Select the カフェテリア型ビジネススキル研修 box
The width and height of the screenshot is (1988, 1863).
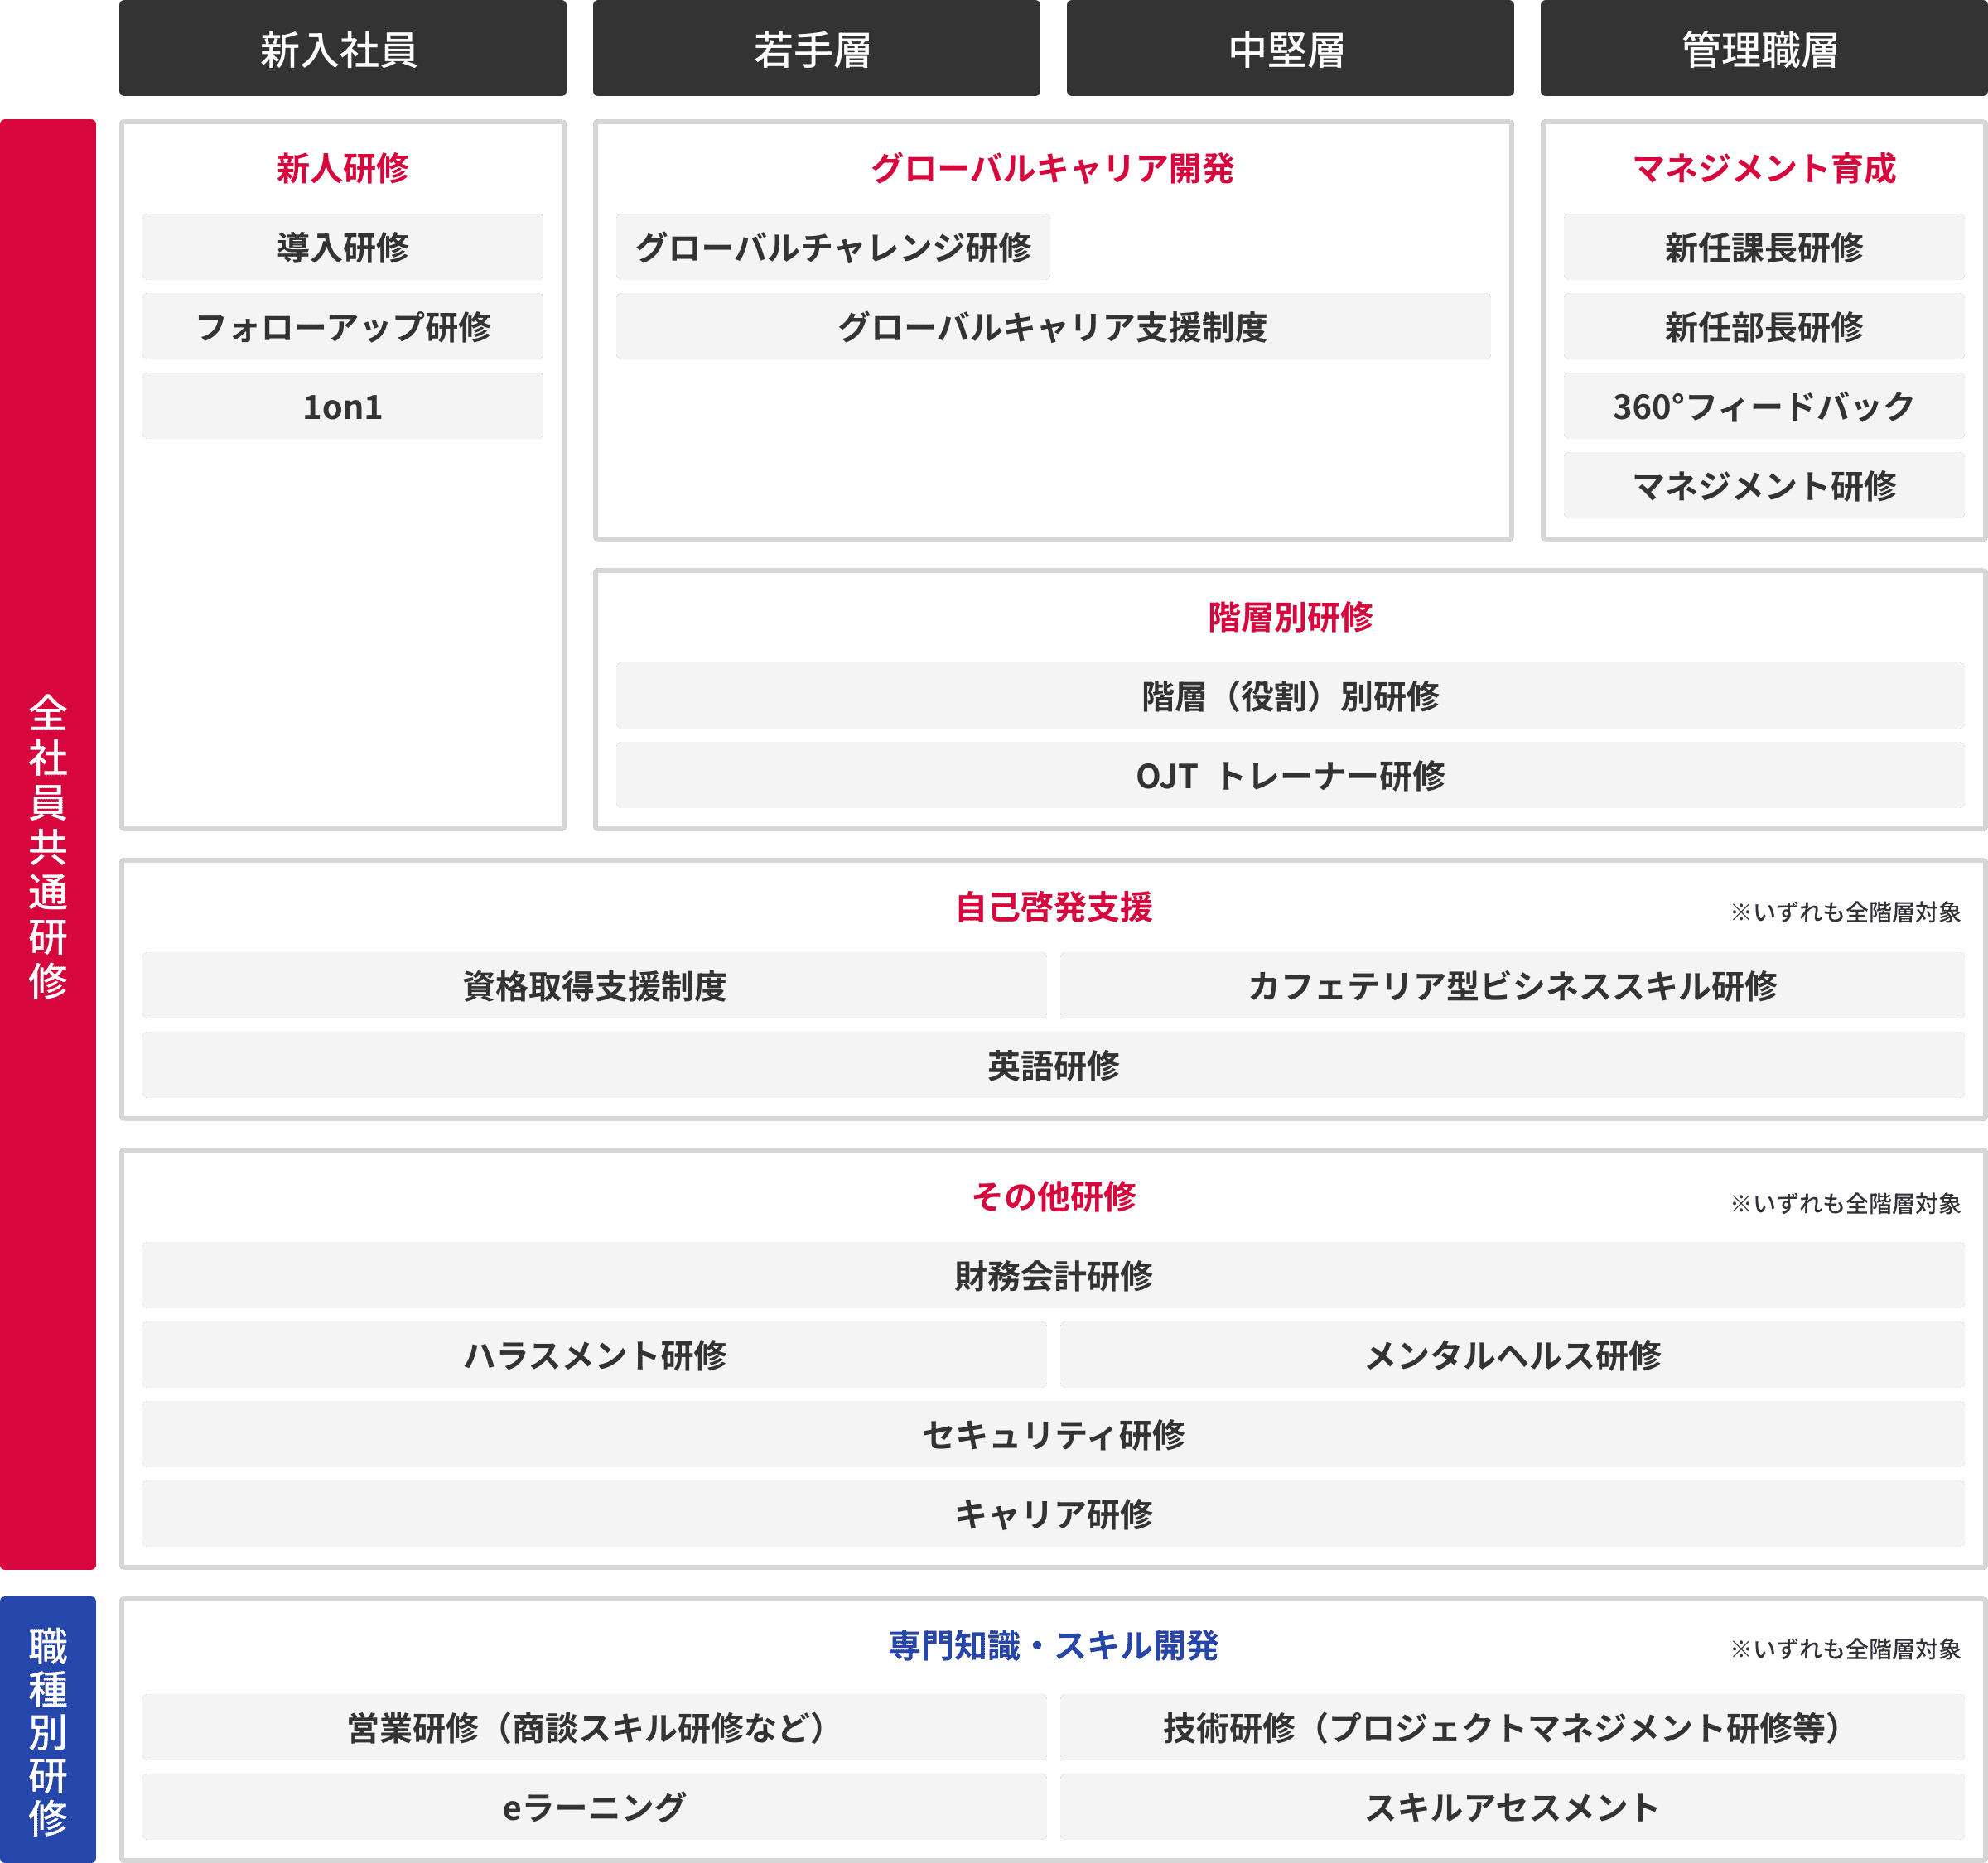pos(1512,985)
